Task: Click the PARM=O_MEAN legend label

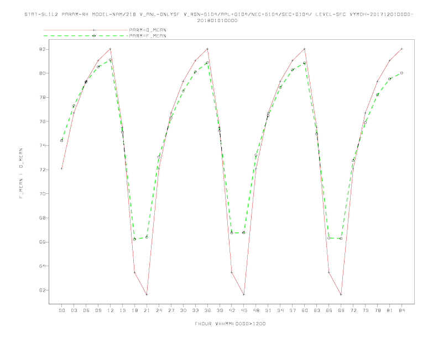Action: 148,30
